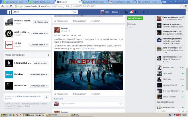Share the Inception post
The height and width of the screenshot is (117, 188).
(95, 94)
